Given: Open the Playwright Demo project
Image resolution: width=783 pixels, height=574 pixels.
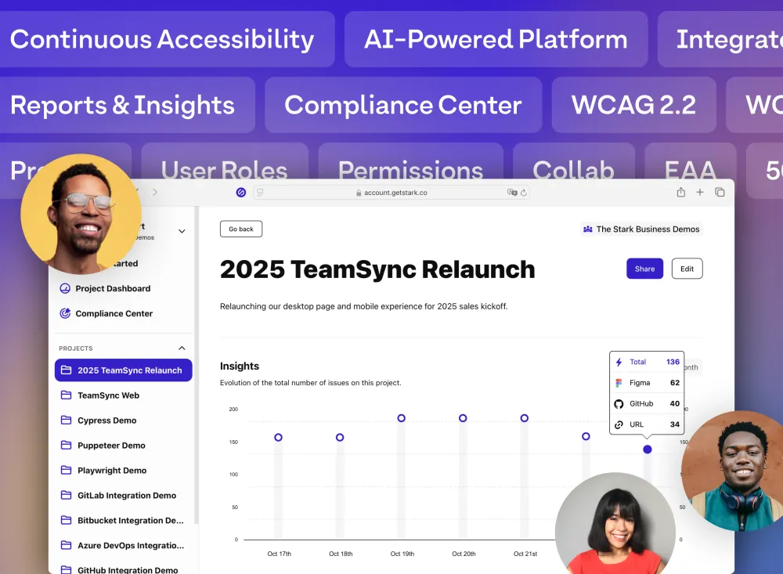Looking at the screenshot, I should [x=112, y=470].
